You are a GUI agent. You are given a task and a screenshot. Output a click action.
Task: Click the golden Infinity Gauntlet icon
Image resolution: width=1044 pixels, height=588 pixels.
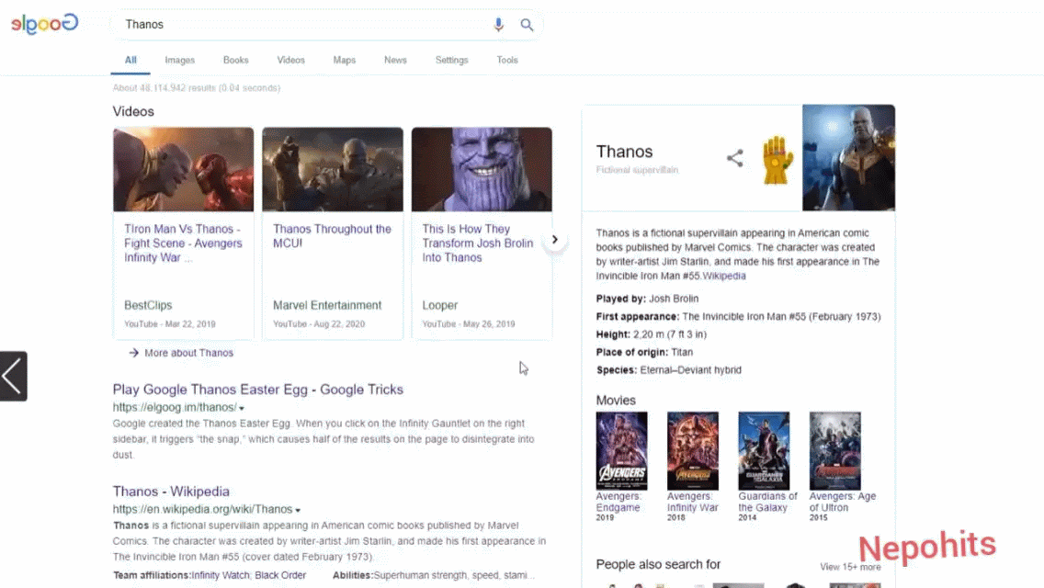click(777, 160)
